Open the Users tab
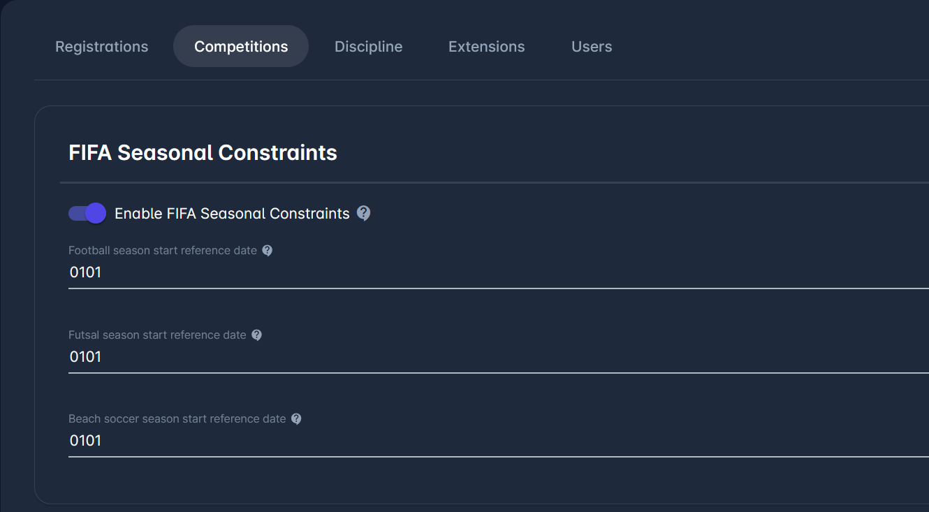This screenshot has height=512, width=929. [x=592, y=47]
